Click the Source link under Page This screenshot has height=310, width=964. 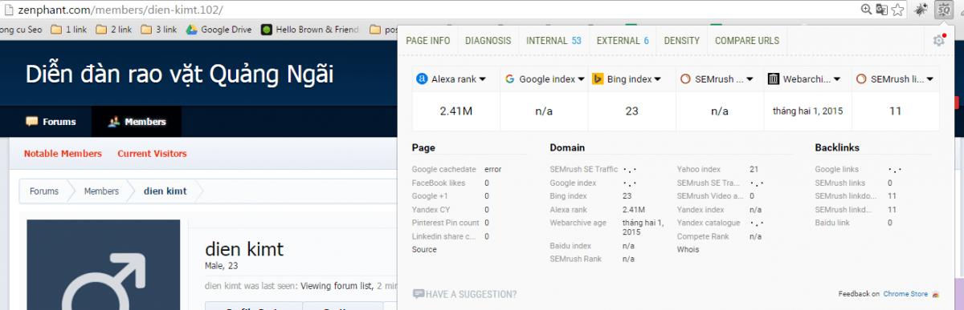[424, 249]
